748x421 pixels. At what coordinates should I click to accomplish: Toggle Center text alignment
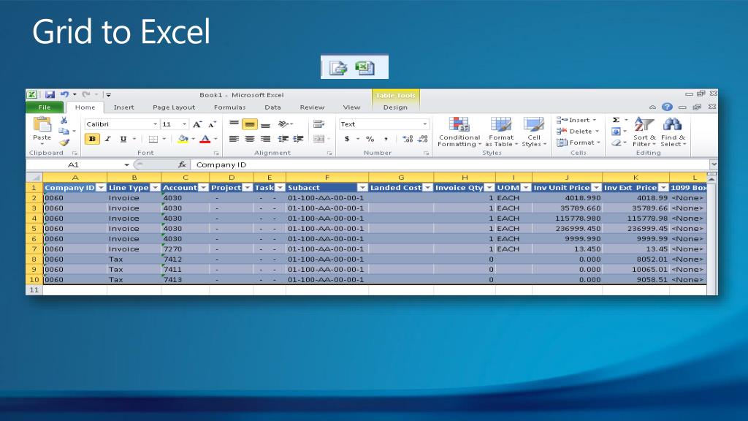(x=250, y=139)
